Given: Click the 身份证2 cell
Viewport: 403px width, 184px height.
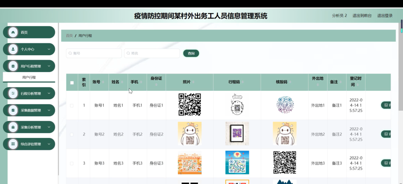Looking at the screenshot, I should click(x=157, y=134).
